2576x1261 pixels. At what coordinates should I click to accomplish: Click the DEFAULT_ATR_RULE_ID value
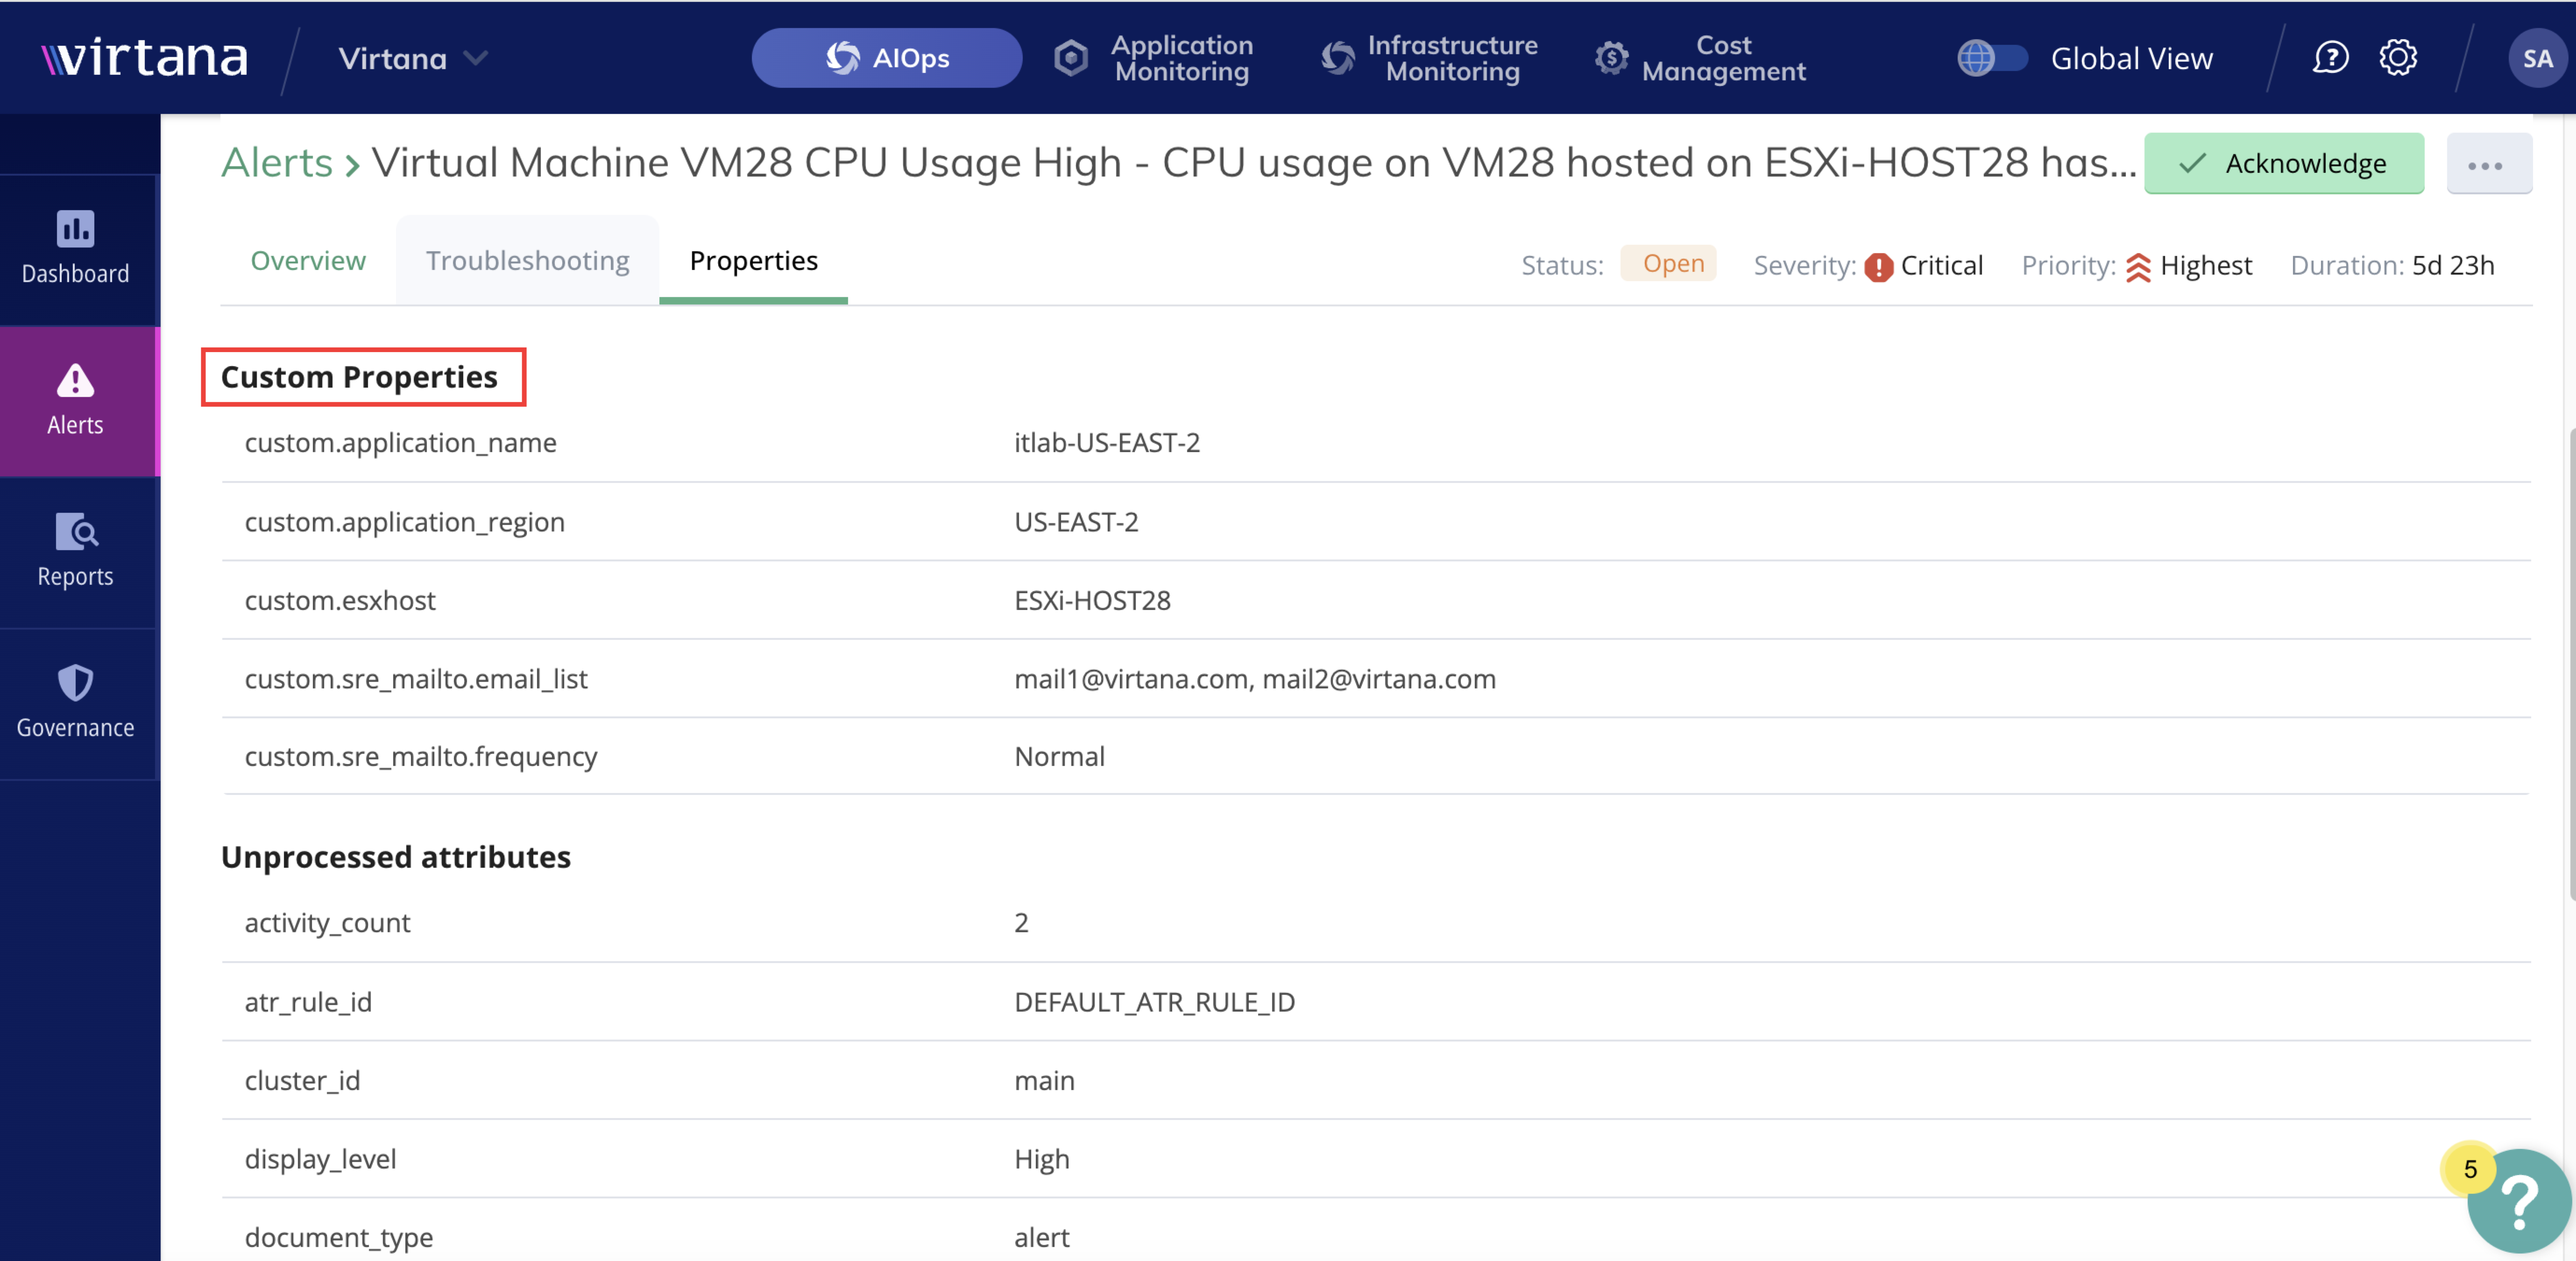[1154, 1001]
